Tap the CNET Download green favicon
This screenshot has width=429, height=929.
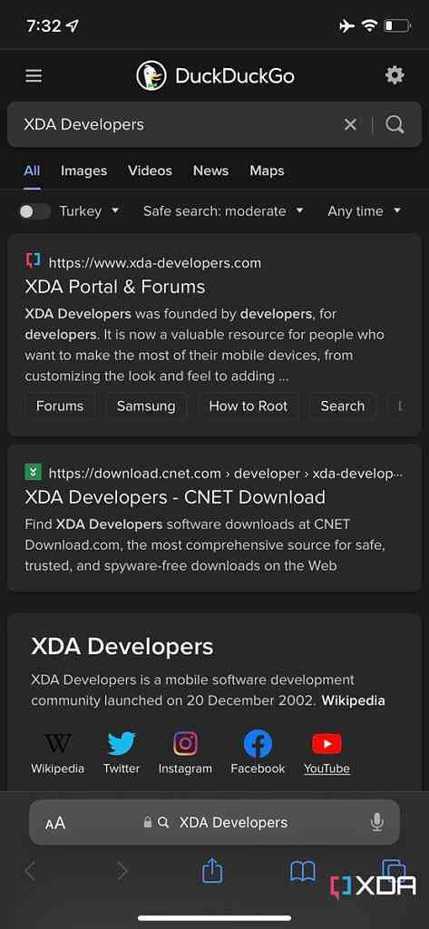[34, 472]
